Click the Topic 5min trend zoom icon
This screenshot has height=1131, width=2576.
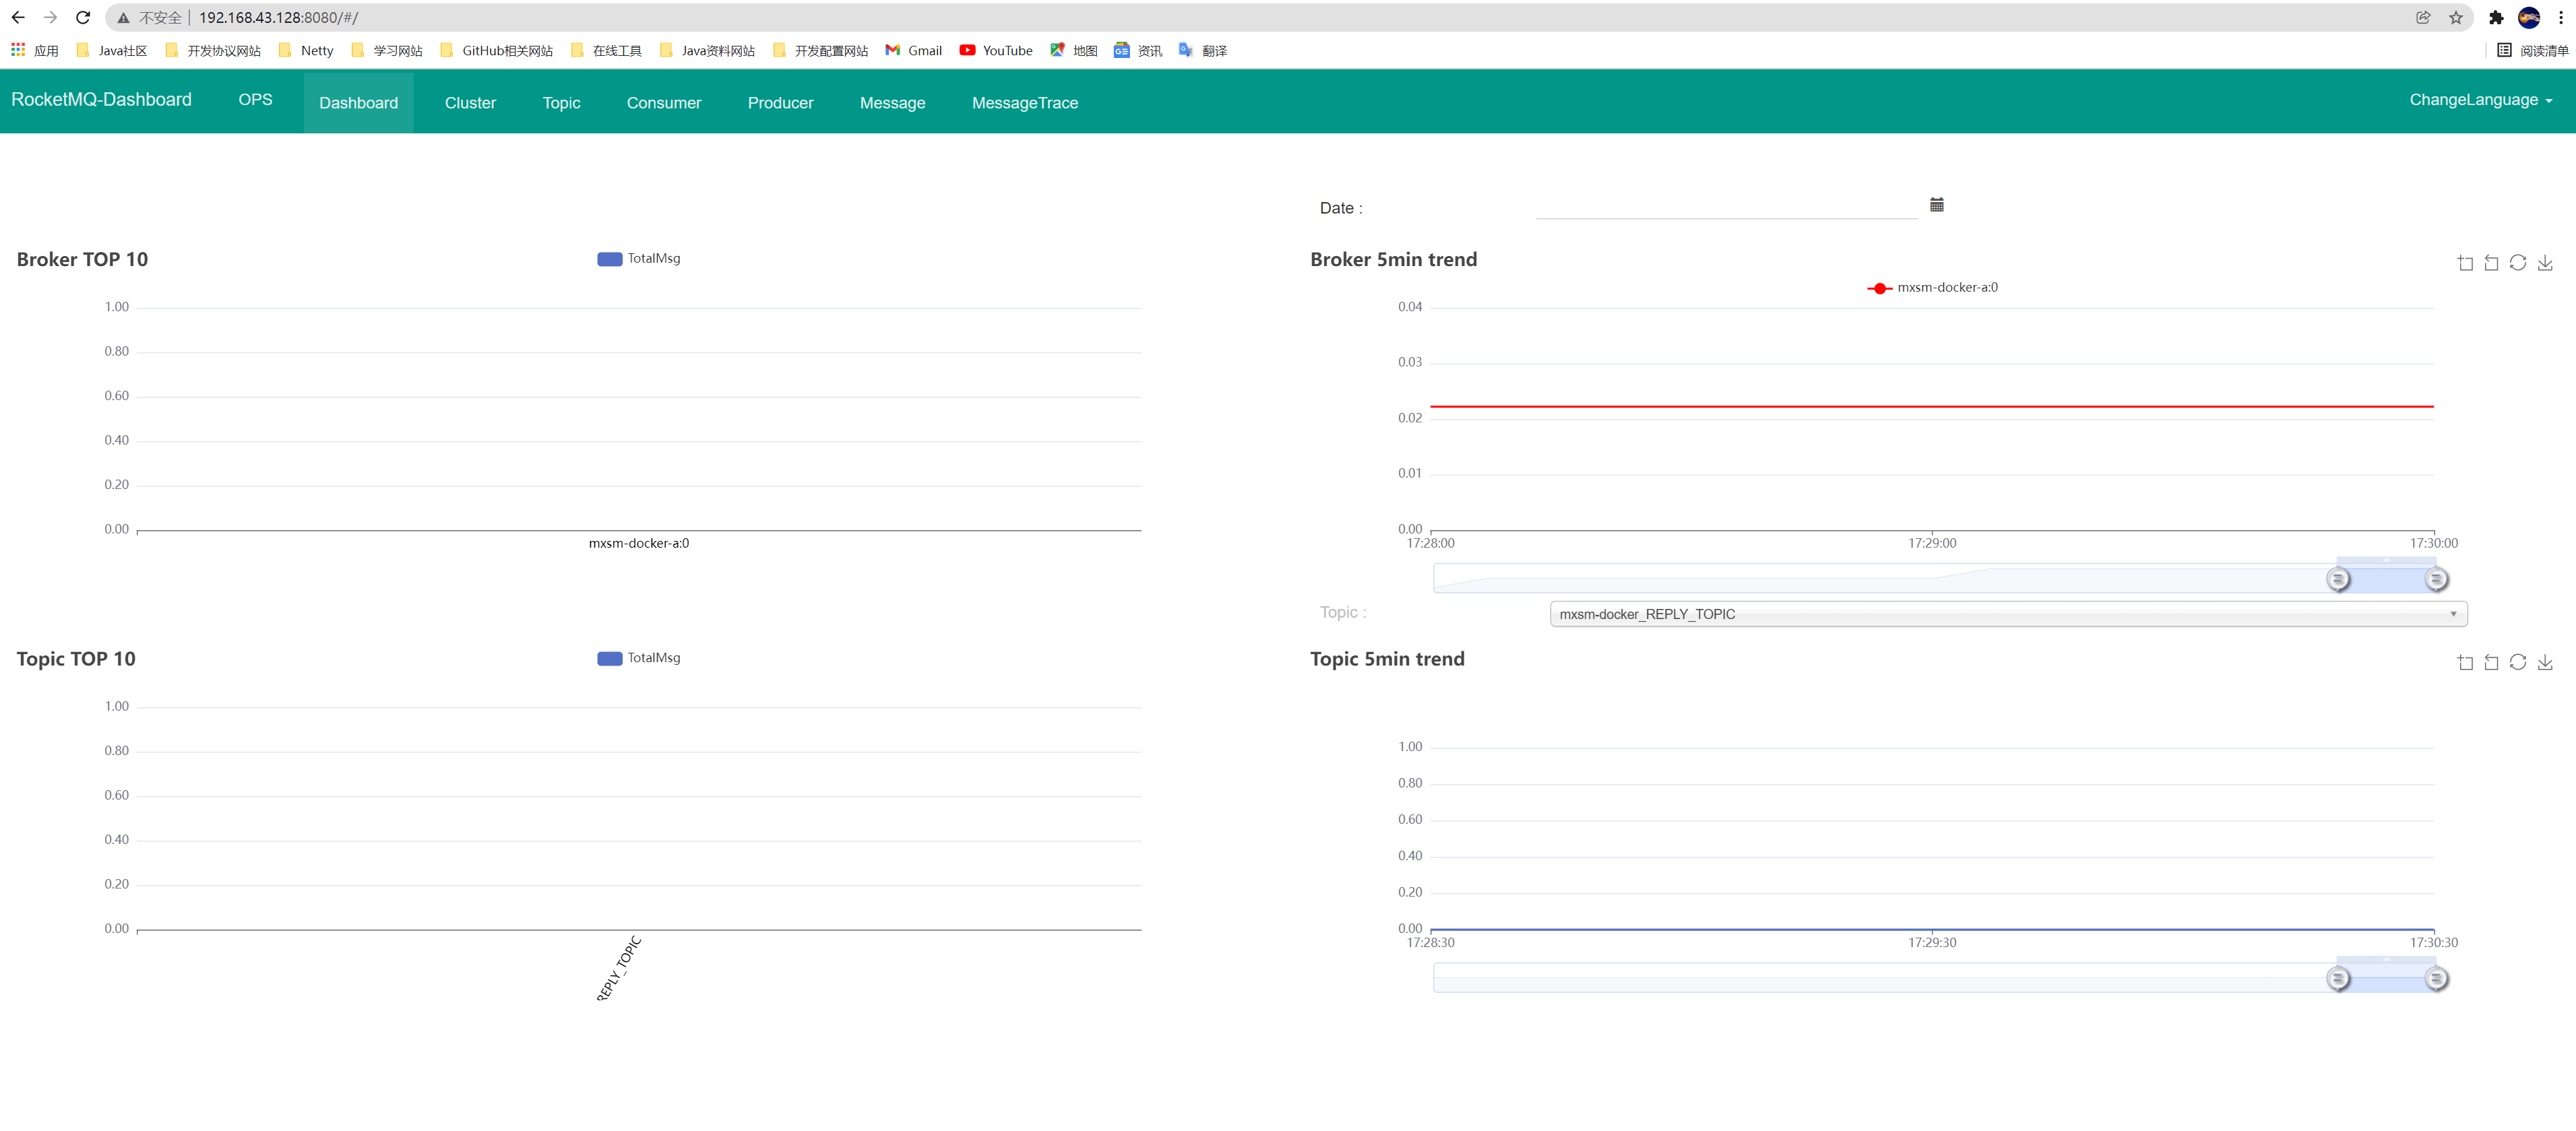(2465, 662)
